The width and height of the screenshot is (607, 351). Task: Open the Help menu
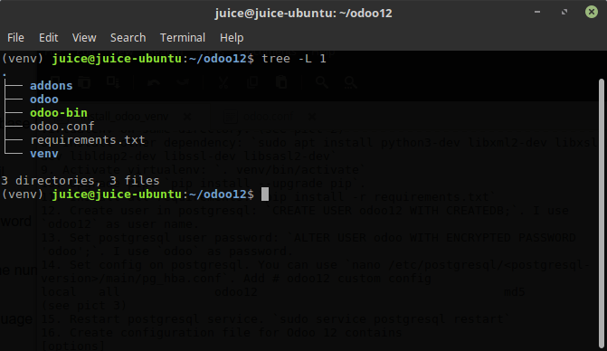point(232,37)
